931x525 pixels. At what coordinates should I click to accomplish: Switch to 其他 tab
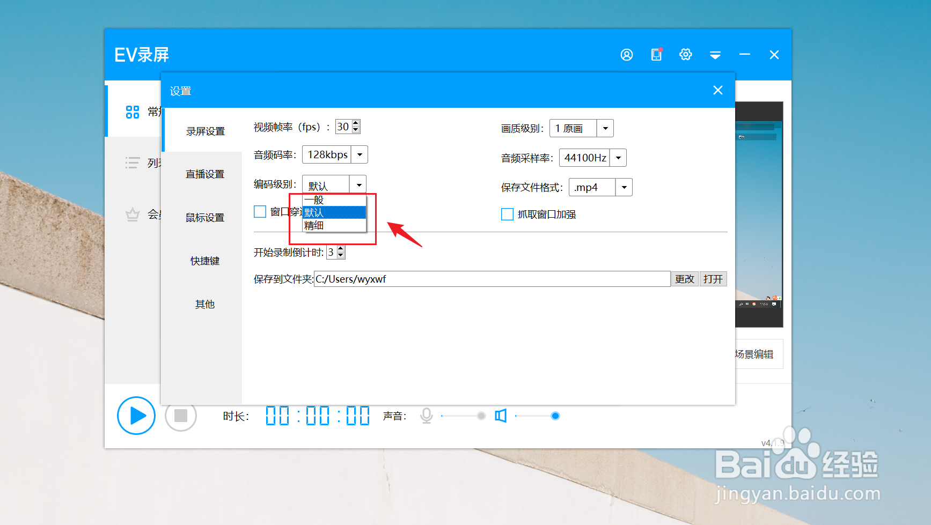[x=205, y=304]
